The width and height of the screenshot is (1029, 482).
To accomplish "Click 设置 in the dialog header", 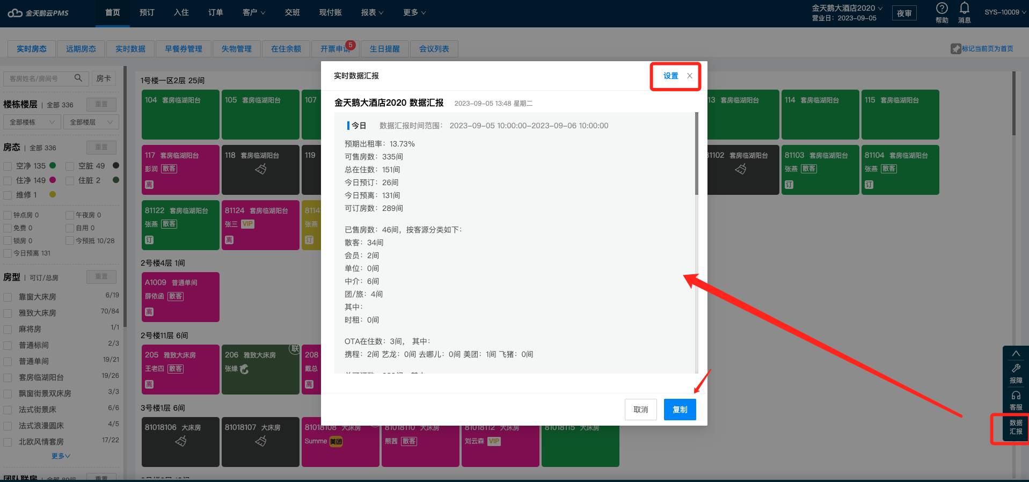I will [x=670, y=76].
